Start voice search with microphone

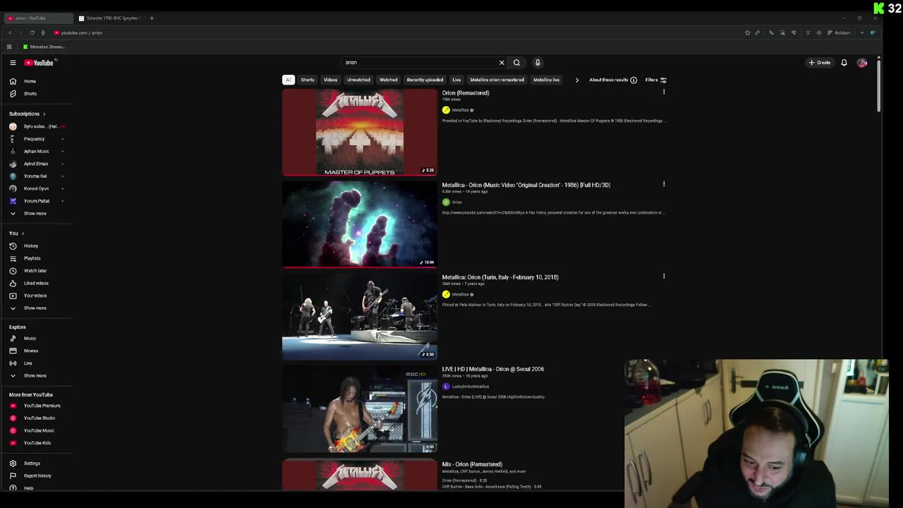pyautogui.click(x=538, y=63)
